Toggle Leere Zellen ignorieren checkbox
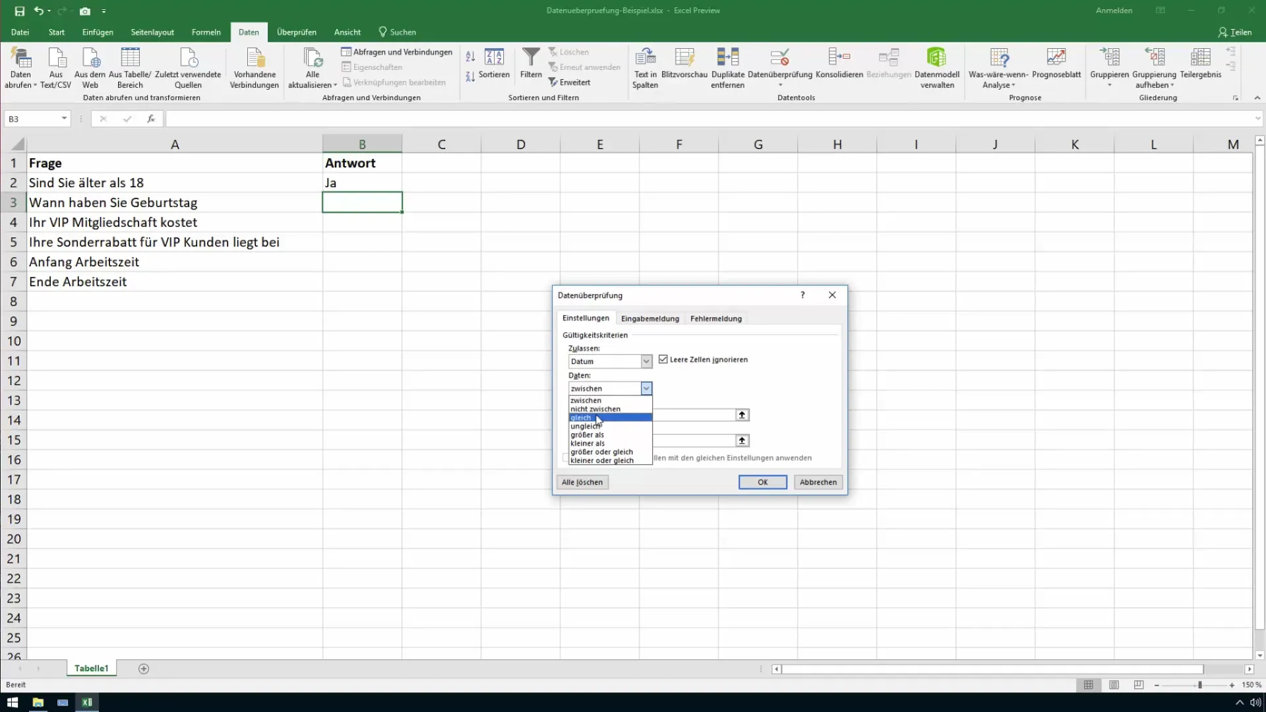The height and width of the screenshot is (712, 1266). click(663, 359)
